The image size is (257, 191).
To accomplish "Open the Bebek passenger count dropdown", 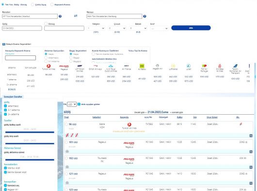I will 138,28.
